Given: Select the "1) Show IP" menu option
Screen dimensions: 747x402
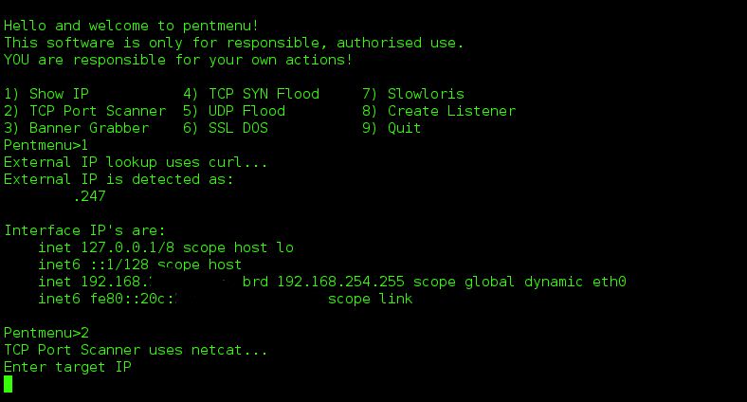Looking at the screenshot, I should click(x=46, y=94).
